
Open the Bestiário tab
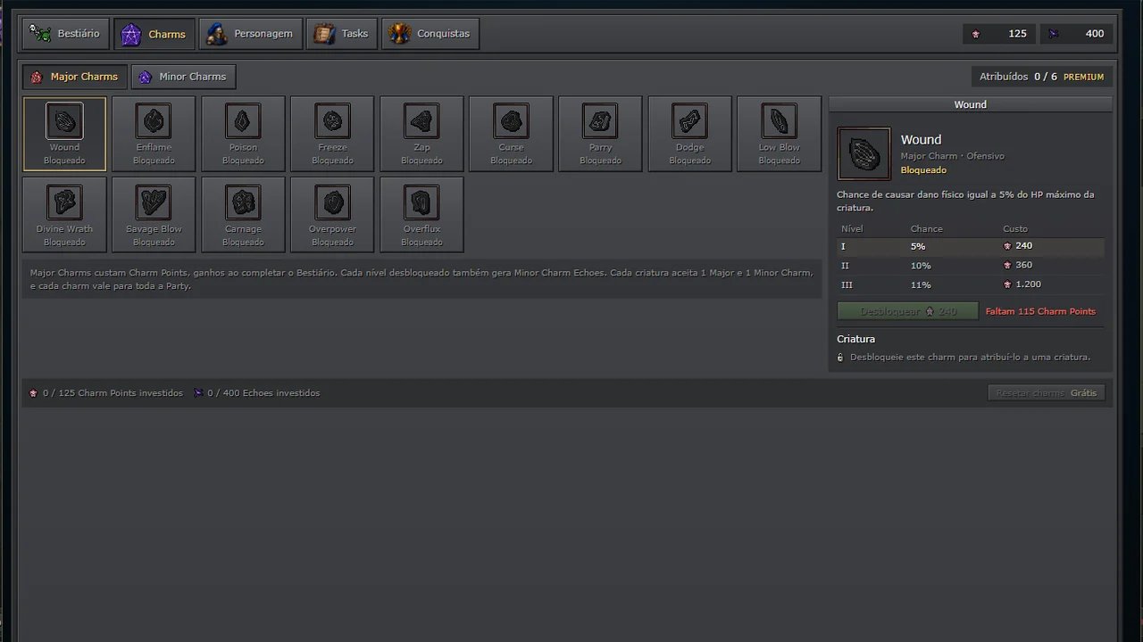(x=66, y=34)
